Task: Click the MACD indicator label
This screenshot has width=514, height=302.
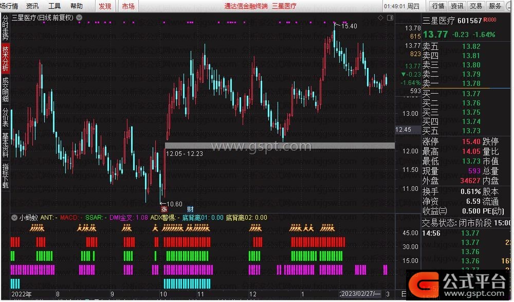Action: click(71, 217)
